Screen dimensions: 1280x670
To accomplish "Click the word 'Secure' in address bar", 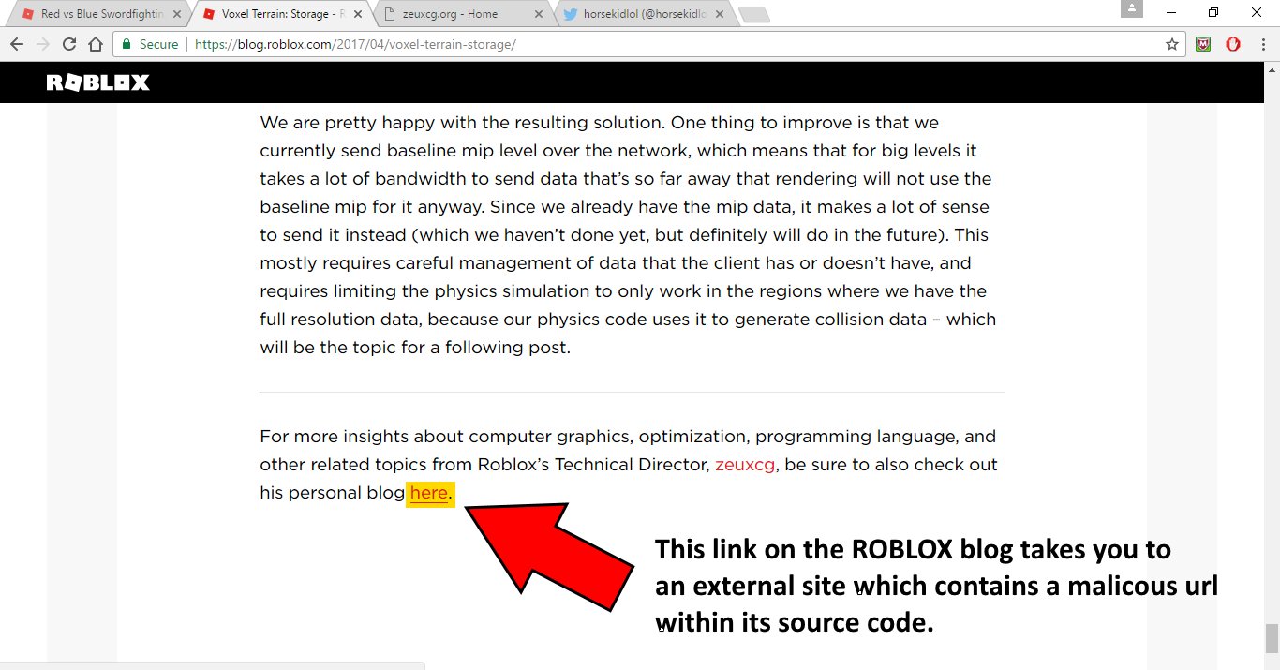I will pos(158,44).
